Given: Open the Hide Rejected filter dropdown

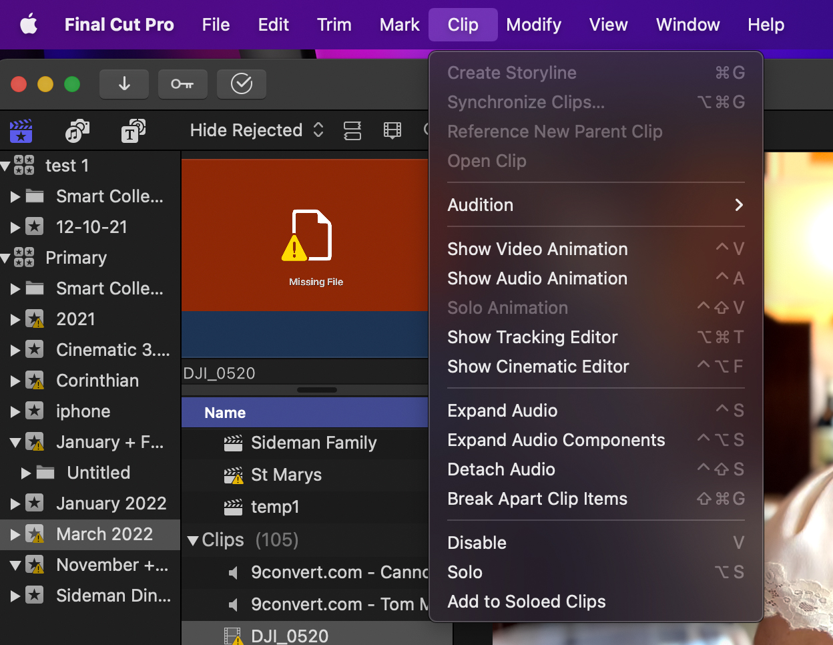Looking at the screenshot, I should pos(255,130).
